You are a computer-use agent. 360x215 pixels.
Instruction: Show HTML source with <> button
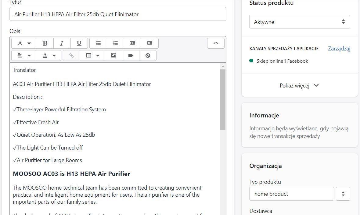216,43
